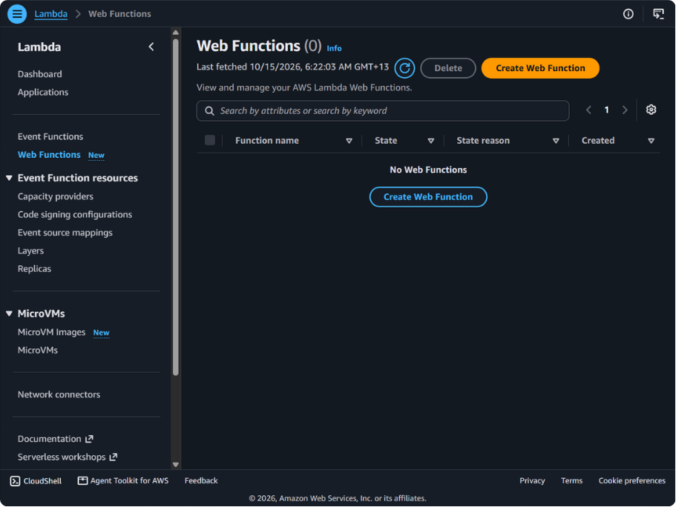
Task: Sort by Created column arrow
Action: pos(651,141)
